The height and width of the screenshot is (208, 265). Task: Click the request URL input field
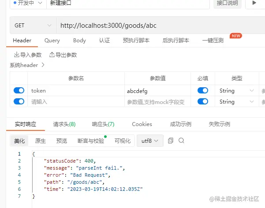tap(160, 26)
